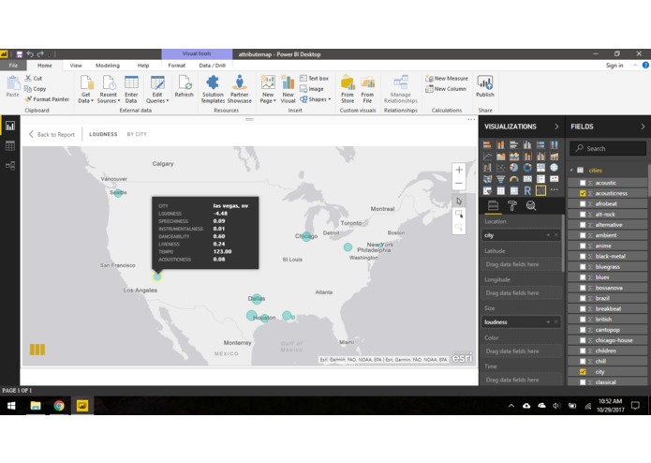Check the bossanova field
This screenshot has height=463, width=651.
(x=583, y=288)
